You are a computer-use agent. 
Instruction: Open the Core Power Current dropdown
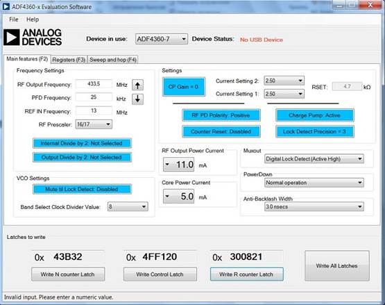[x=179, y=197]
